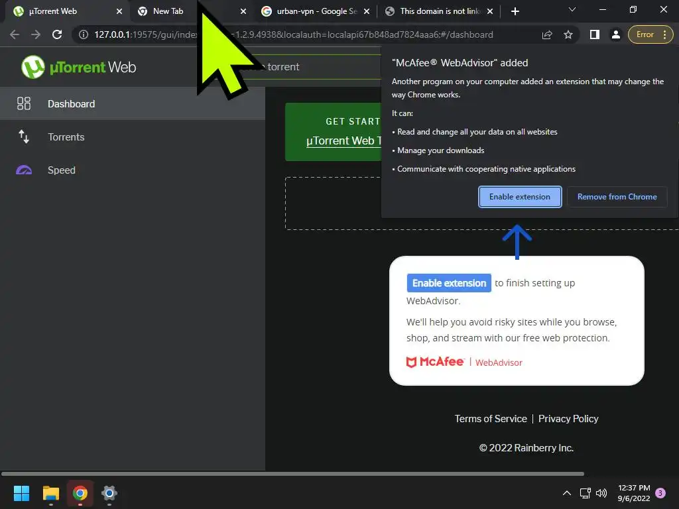Click the network status tray icon
The height and width of the screenshot is (509, 679).
coord(586,493)
